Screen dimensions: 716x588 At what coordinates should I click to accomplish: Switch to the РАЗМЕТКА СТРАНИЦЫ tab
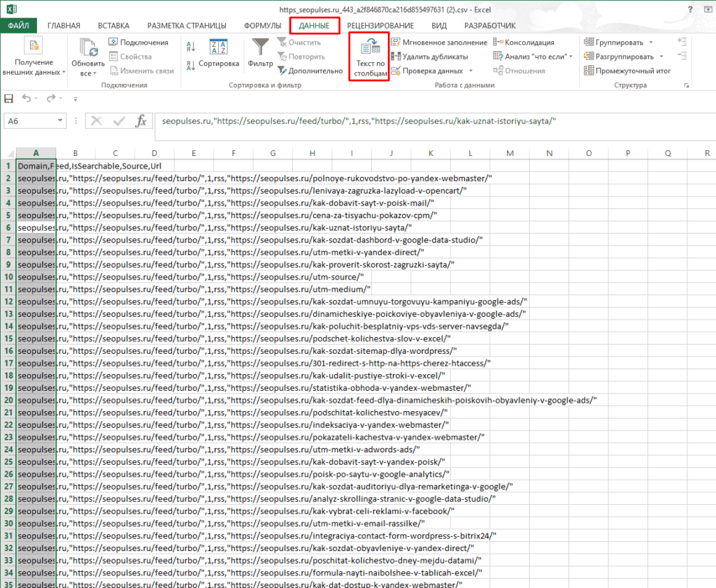coord(187,26)
